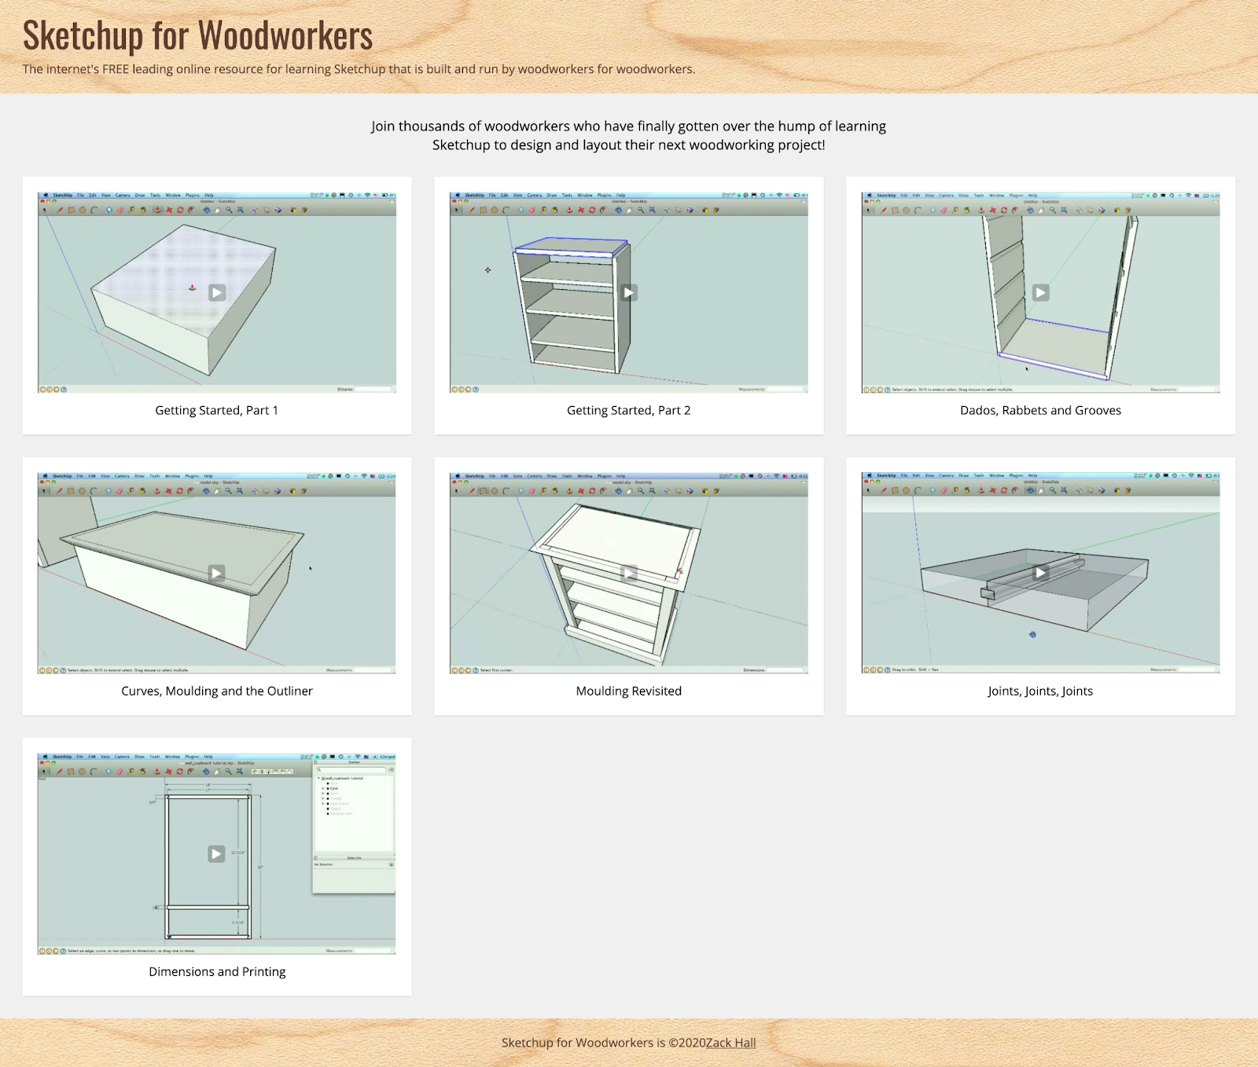1258x1067 pixels.
Task: Click the 'Dados, Rabbets and Grooves' caption
Action: 1040,410
